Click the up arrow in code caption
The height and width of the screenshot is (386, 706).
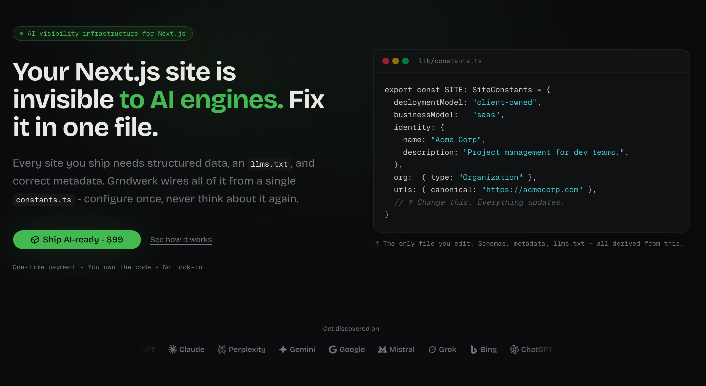[x=377, y=244]
